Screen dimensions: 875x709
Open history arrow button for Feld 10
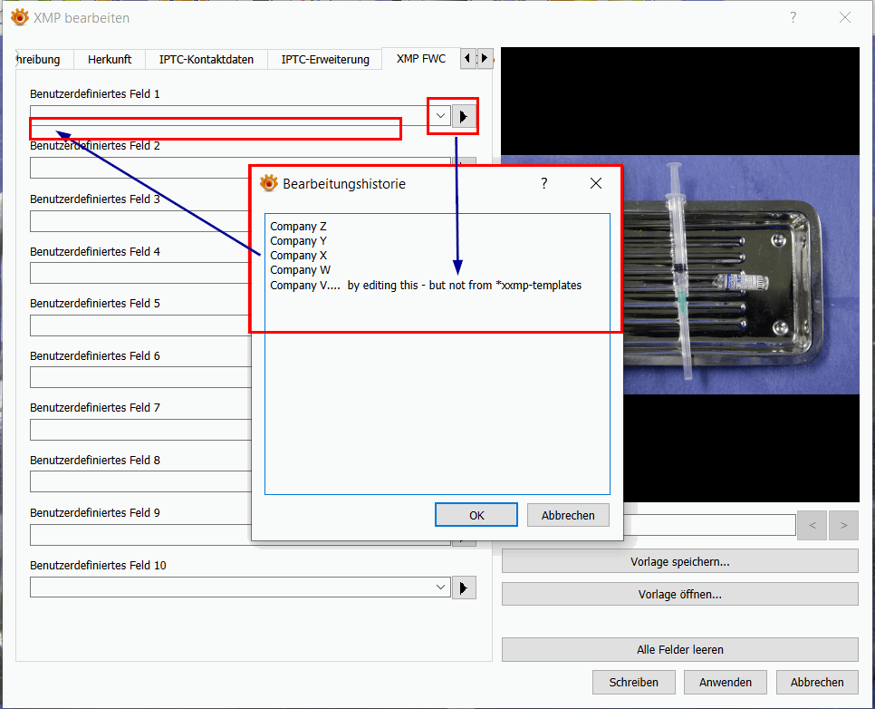point(464,588)
